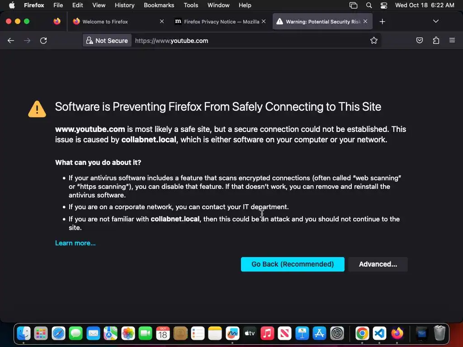Screen dimensions: 463x347
Task: Open the Extensions puzzle icon
Action: 436,40
